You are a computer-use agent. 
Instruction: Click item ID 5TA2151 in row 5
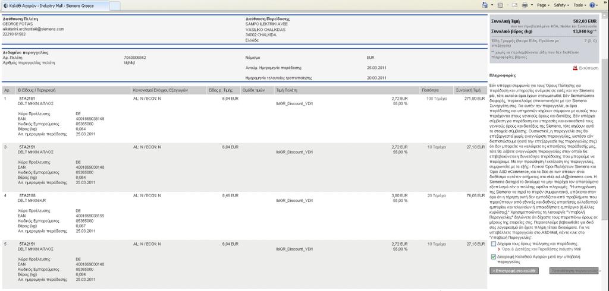point(26,244)
